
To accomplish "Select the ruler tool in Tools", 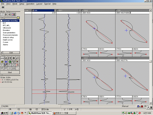I will pos(2,58).
